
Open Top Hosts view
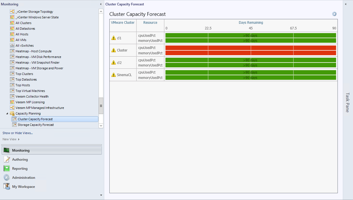tap(23, 85)
